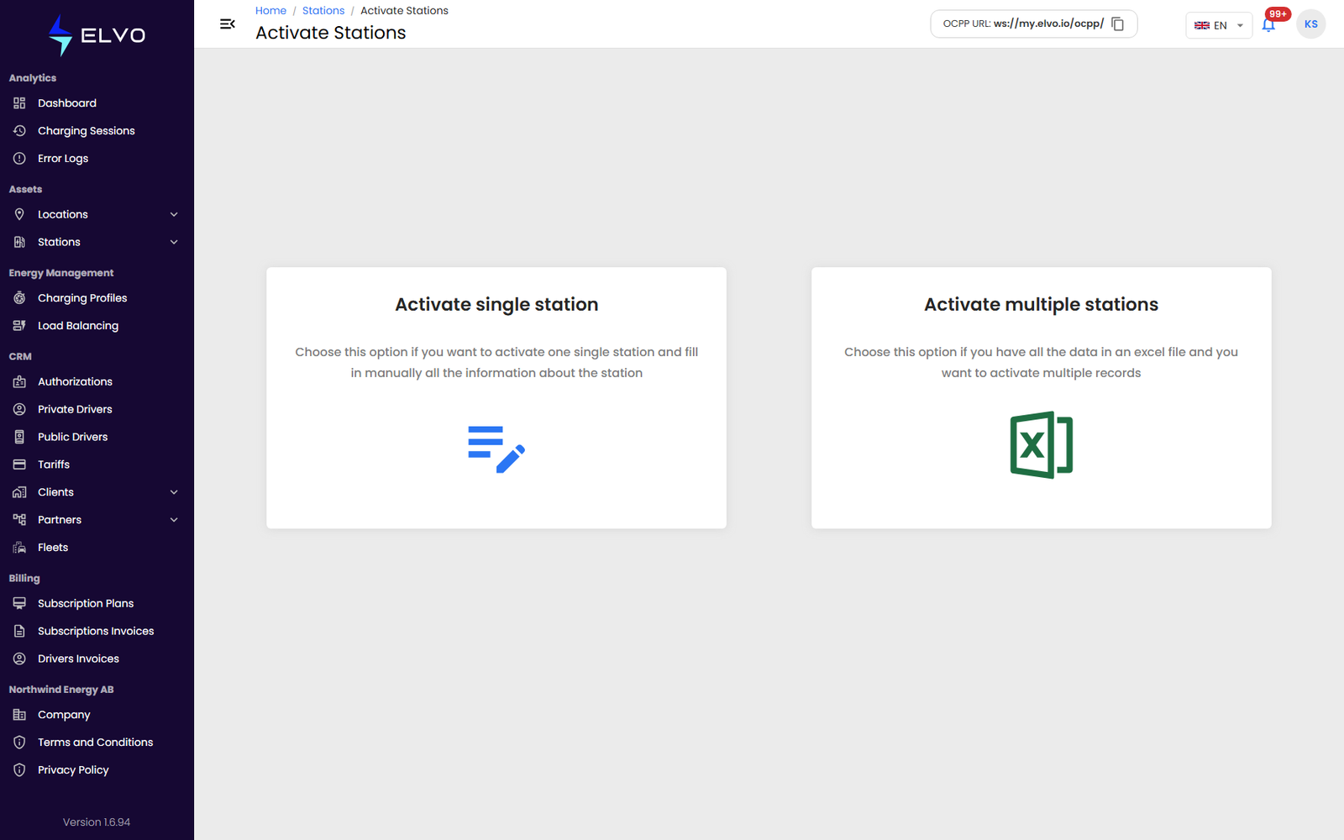Click the Charging Profiles icon
This screenshot has width=1344, height=840.
click(19, 298)
